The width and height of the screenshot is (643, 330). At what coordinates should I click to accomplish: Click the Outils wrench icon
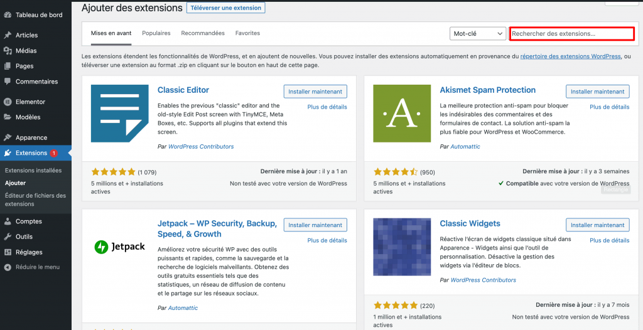coord(8,237)
